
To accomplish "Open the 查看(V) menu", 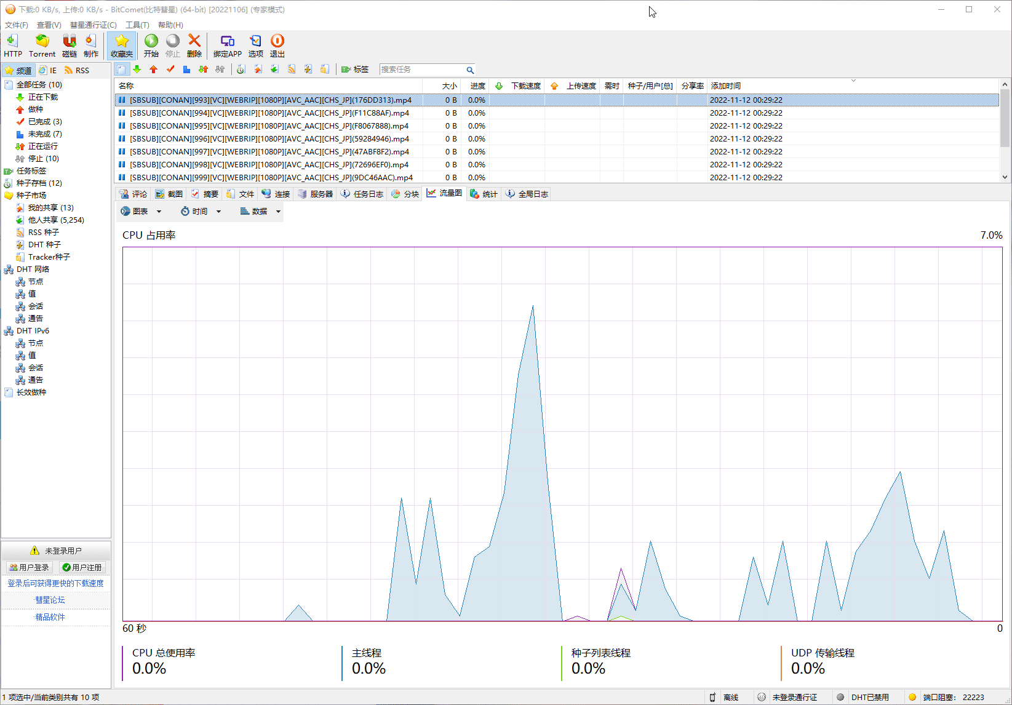I will [x=49, y=25].
